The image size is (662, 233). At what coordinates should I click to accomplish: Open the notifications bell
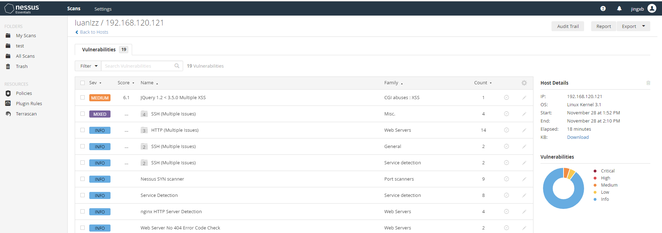[619, 8]
